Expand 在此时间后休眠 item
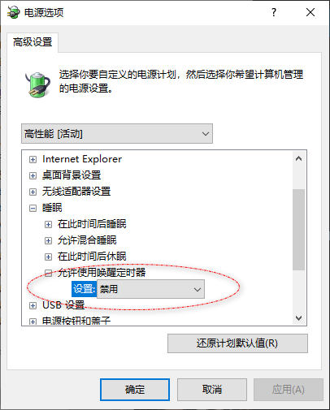 tap(48, 257)
